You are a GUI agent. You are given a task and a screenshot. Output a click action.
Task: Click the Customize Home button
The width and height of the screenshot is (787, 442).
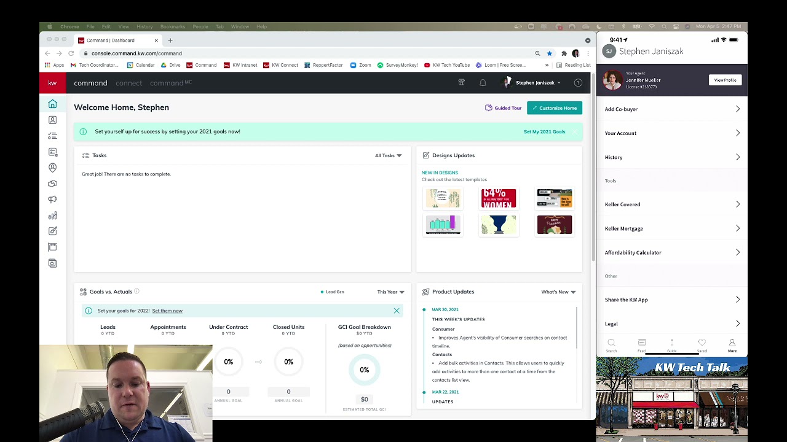coord(555,108)
